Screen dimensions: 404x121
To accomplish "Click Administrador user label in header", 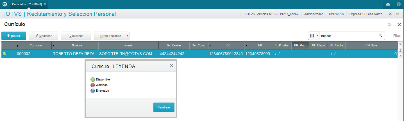I will tap(314, 14).
